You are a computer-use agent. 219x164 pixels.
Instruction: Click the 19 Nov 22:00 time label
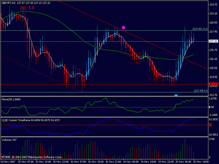(166, 162)
